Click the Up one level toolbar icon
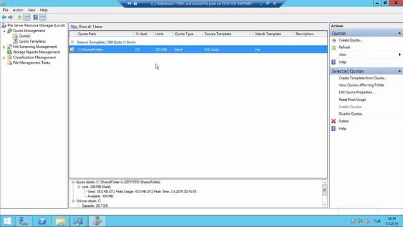Image resolution: width=403 pixels, height=227 pixels. click(x=20, y=17)
